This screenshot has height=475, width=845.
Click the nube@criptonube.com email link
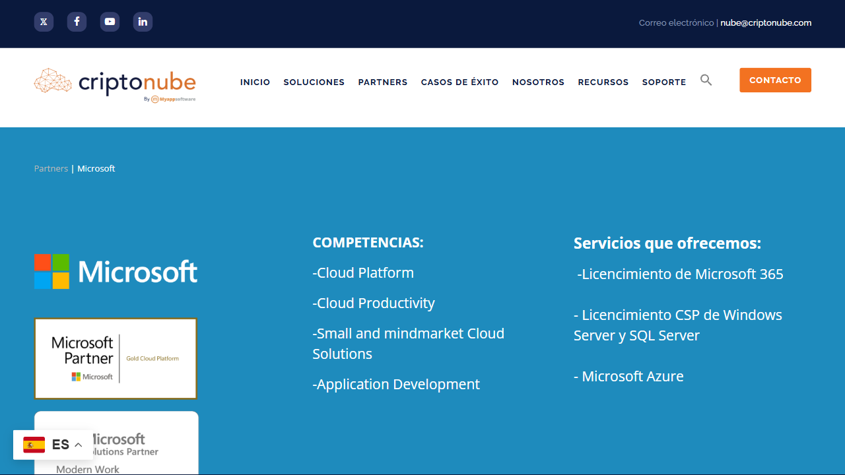pos(766,22)
